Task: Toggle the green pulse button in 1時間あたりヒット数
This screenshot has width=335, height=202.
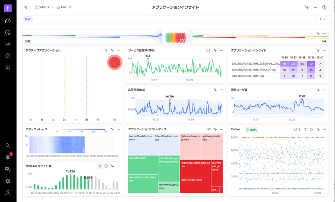Action: pos(100,166)
